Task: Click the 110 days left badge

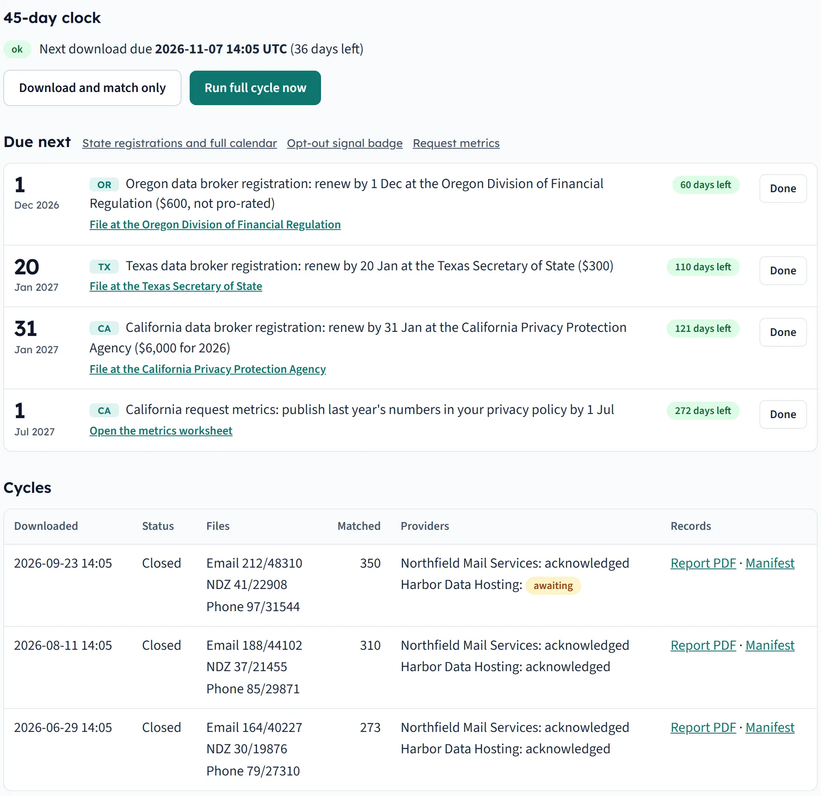Action: [x=702, y=267]
